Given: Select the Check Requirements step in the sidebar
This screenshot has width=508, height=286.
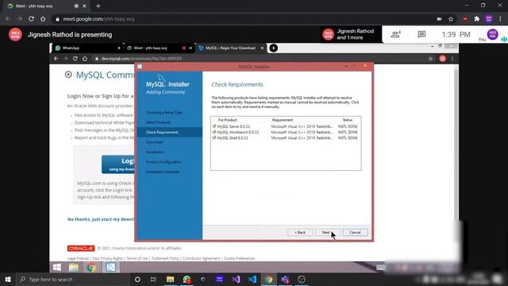Looking at the screenshot, I should point(169,133).
